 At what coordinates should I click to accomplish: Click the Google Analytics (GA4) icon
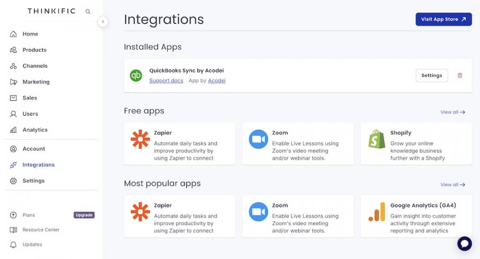pyautogui.click(x=377, y=212)
